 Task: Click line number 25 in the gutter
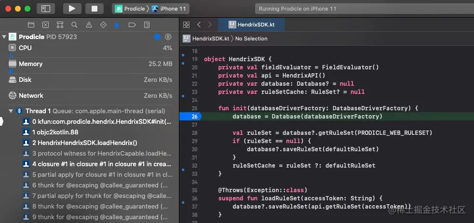pos(194,108)
